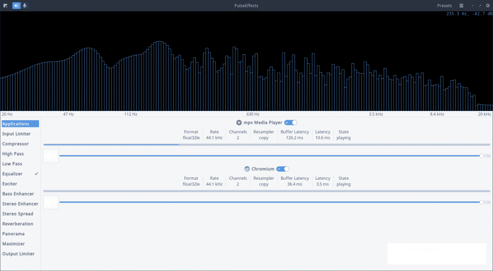
Task: Click the "playing" state under Chromium
Action: click(343, 185)
